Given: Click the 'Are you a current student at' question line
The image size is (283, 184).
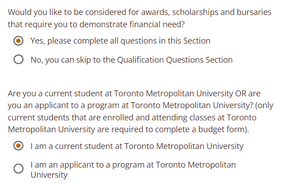Looking at the screenshot, I should coord(134,94).
